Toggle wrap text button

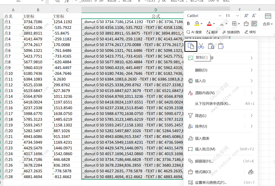(254, 23)
